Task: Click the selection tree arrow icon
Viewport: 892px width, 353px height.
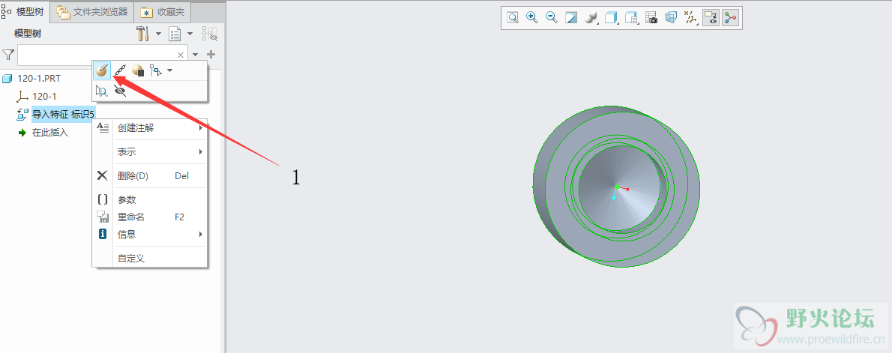Action: coord(156,70)
